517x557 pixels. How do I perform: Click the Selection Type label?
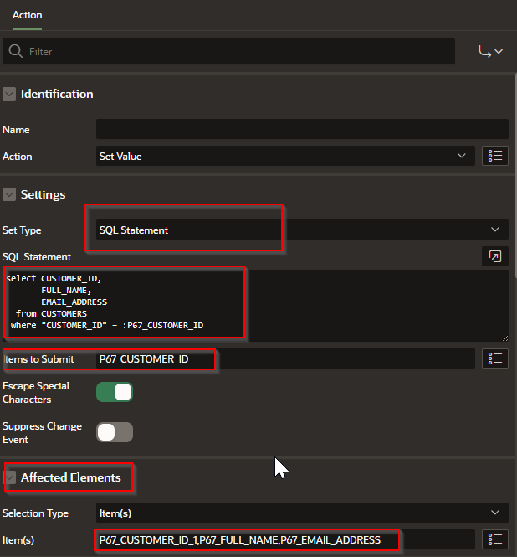click(35, 513)
